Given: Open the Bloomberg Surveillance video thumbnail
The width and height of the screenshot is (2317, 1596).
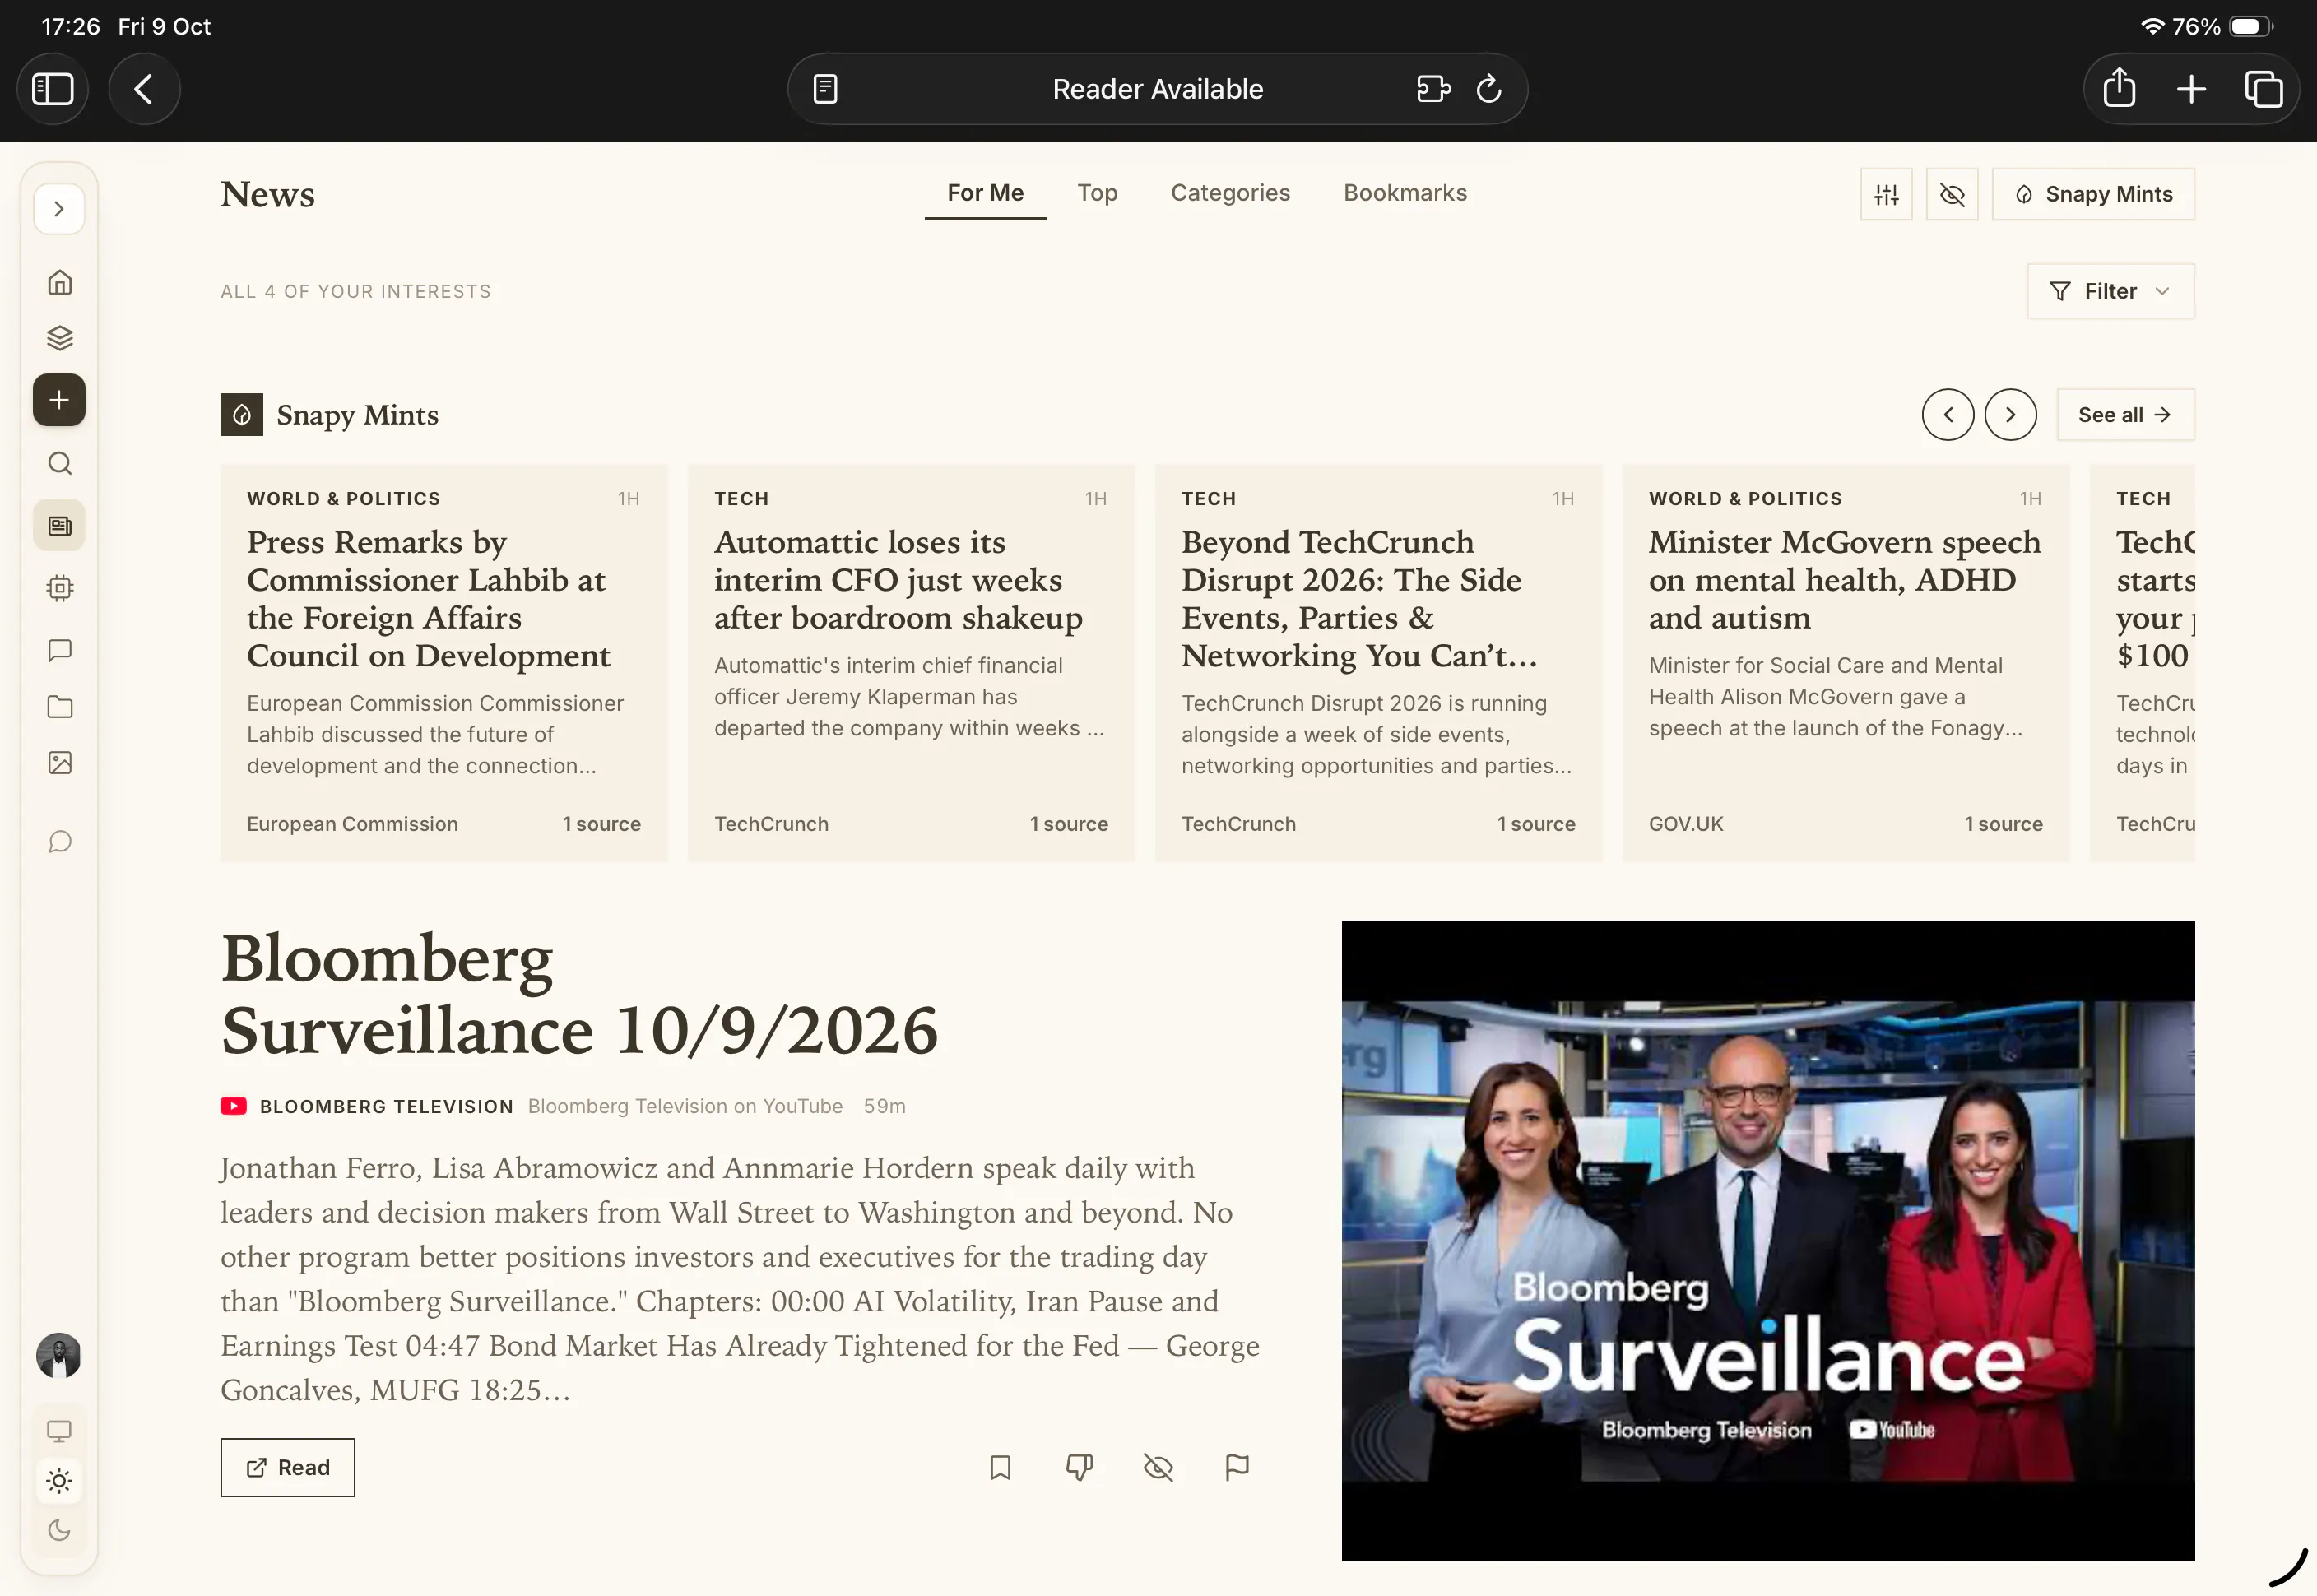Looking at the screenshot, I should pyautogui.click(x=1768, y=1241).
